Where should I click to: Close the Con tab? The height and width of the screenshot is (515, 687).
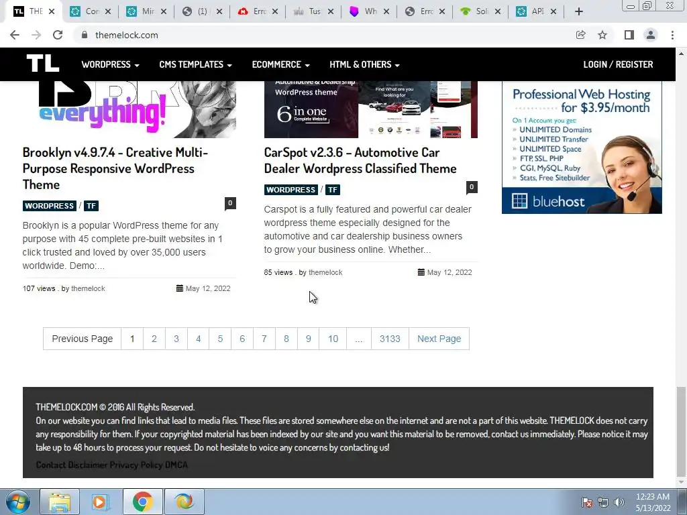pos(108,11)
